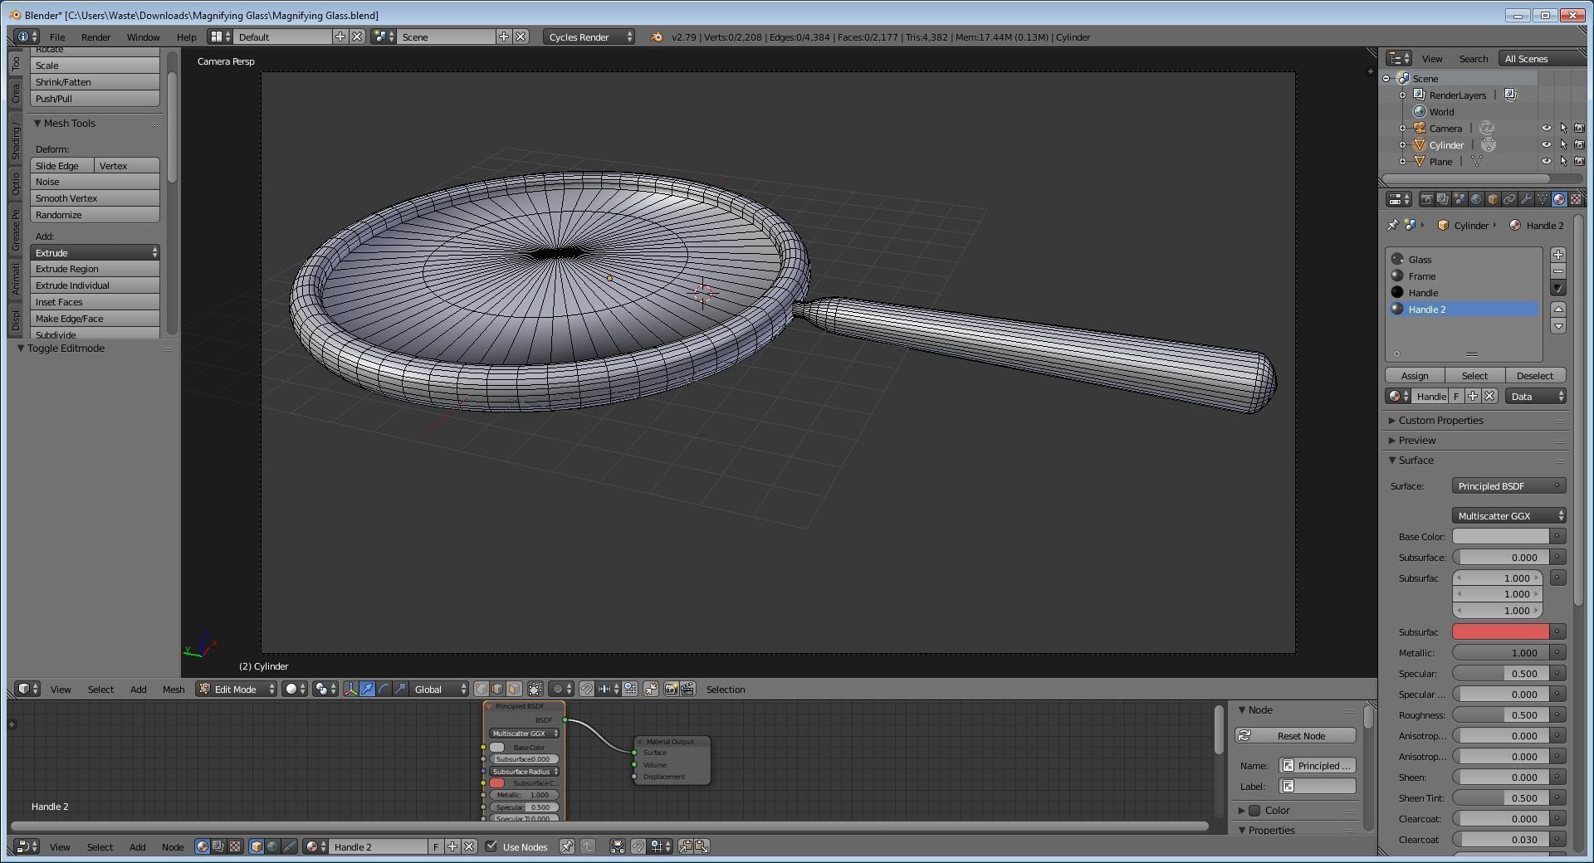Screen dimensions: 1594x863
Task: Toggle Plane renderability camera icon in outliner
Action: (x=1580, y=162)
